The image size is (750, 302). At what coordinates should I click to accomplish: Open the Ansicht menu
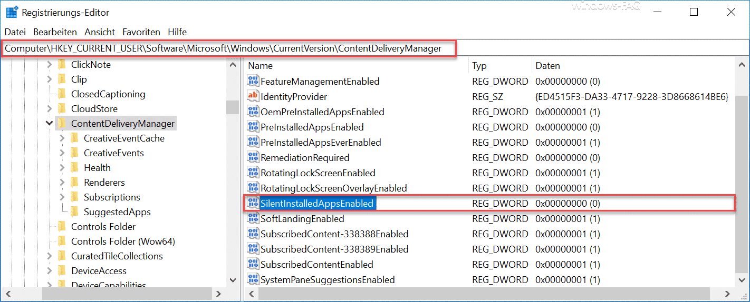100,32
